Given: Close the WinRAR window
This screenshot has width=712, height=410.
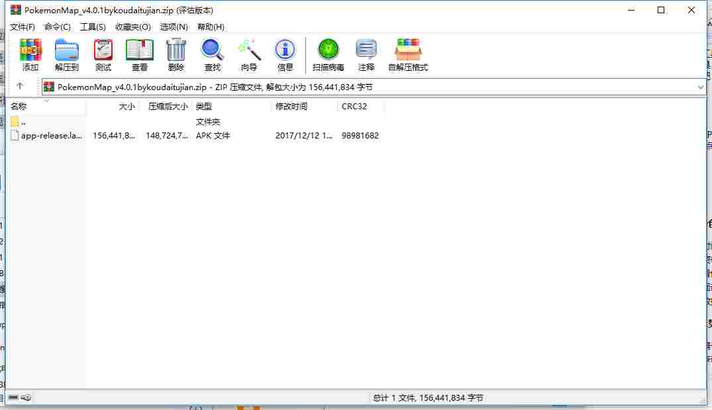Looking at the screenshot, I should coord(691,10).
